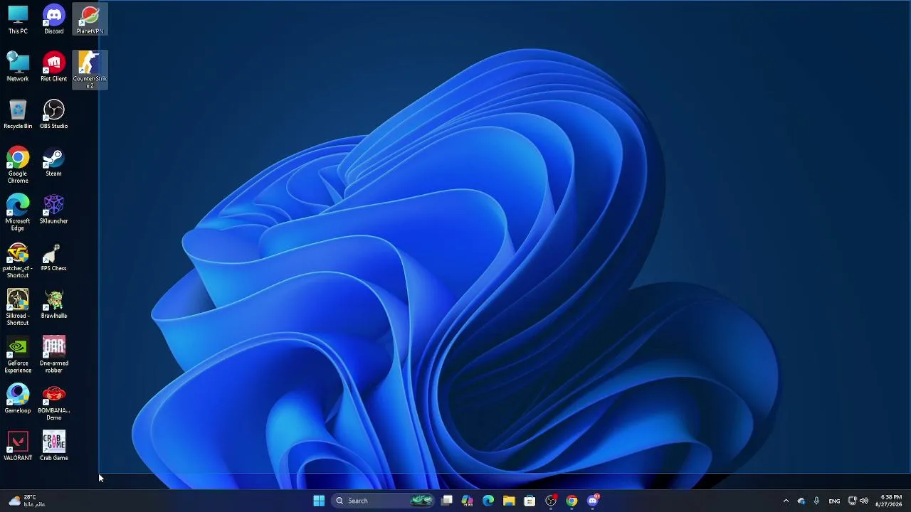Open the clock showing 6:38 PM
Viewport: 911px width, 512px height.
click(x=890, y=501)
